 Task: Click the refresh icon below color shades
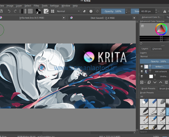141,43
